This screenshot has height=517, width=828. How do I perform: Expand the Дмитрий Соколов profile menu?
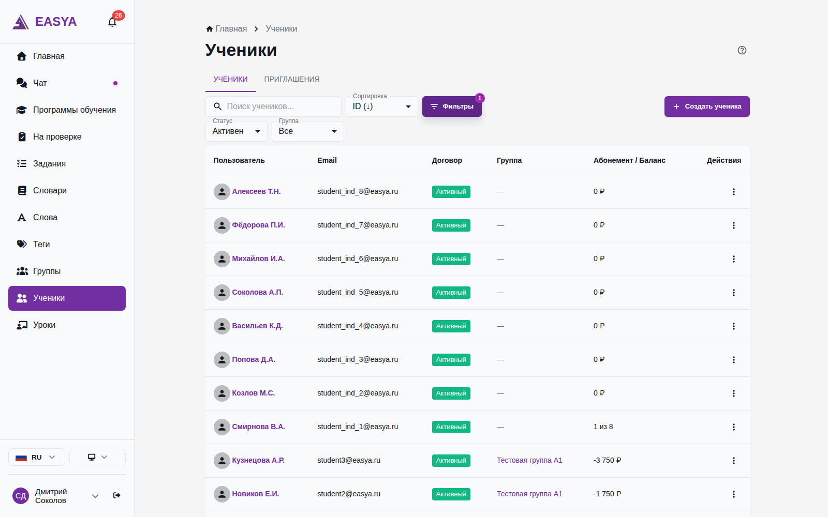(x=95, y=496)
